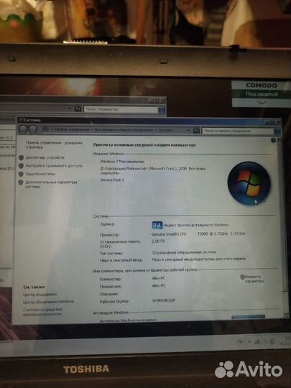Select Все элементы панели управления breadcrumb
The height and width of the screenshot is (388, 291).
point(124,130)
